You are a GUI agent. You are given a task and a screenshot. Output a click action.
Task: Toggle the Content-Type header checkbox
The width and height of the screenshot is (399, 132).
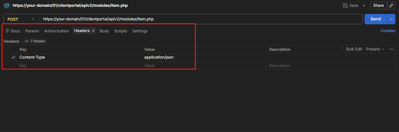pos(13,57)
